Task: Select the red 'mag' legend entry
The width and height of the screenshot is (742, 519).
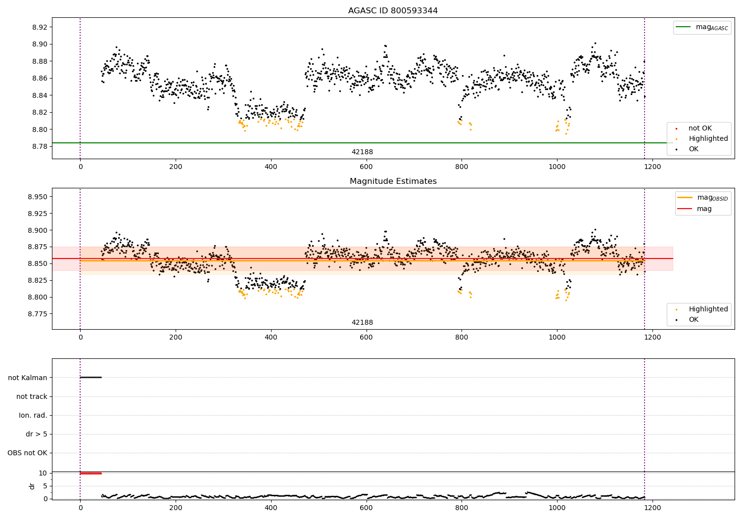Action: 685,209
